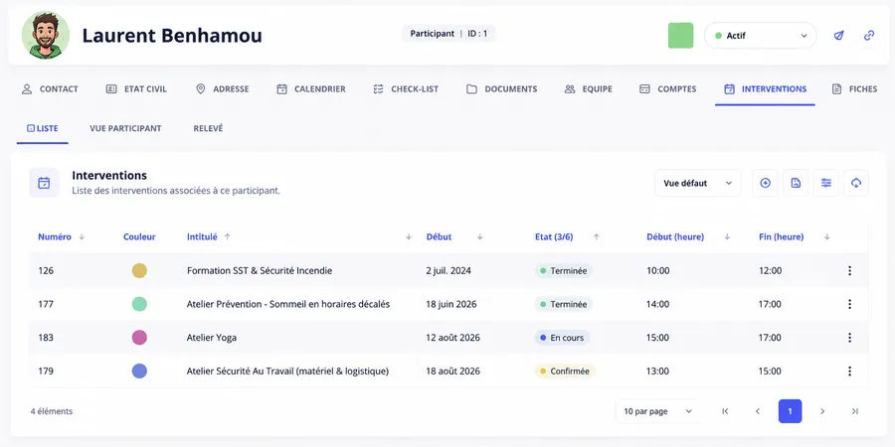The height and width of the screenshot is (447, 895).
Task: Switch to the Equipe tab
Action: pyautogui.click(x=589, y=89)
